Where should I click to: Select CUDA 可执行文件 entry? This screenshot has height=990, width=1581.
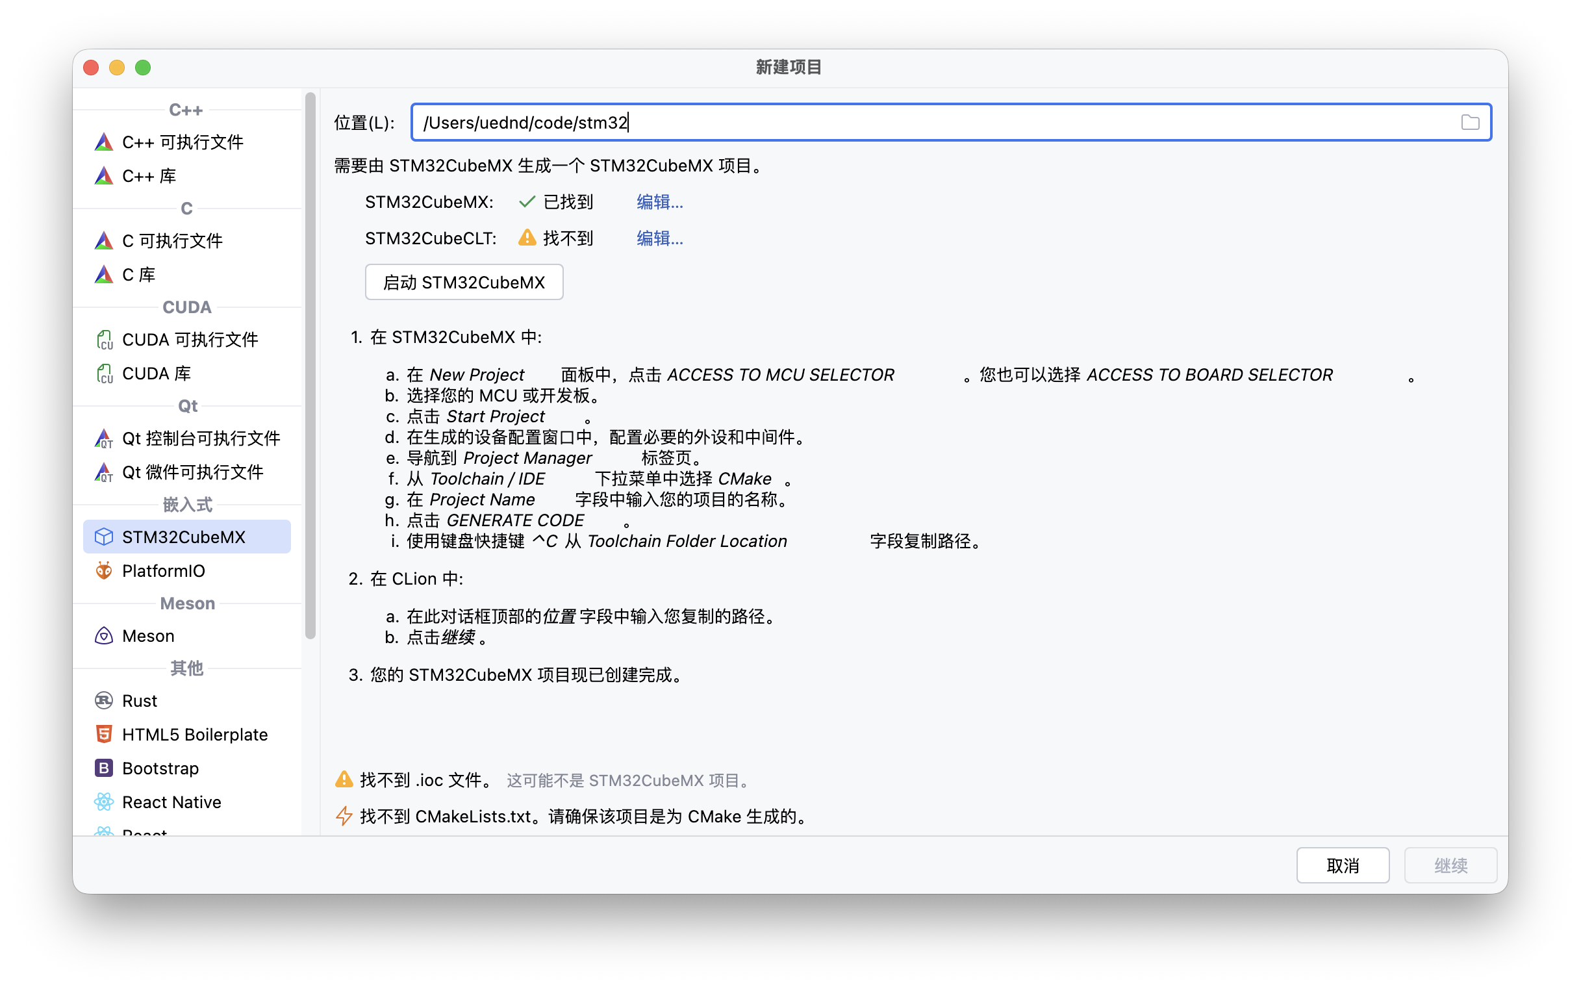[x=187, y=340]
